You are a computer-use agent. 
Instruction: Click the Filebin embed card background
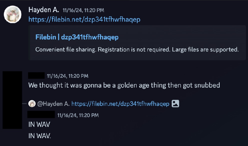[137, 43]
